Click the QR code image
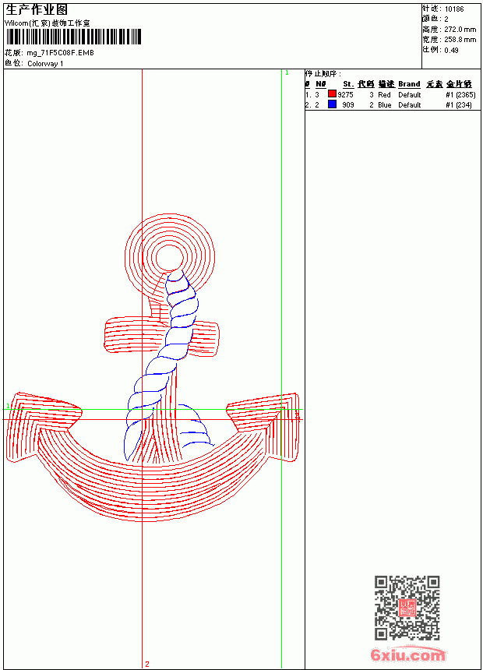This screenshot has width=483, height=670. pos(407,608)
